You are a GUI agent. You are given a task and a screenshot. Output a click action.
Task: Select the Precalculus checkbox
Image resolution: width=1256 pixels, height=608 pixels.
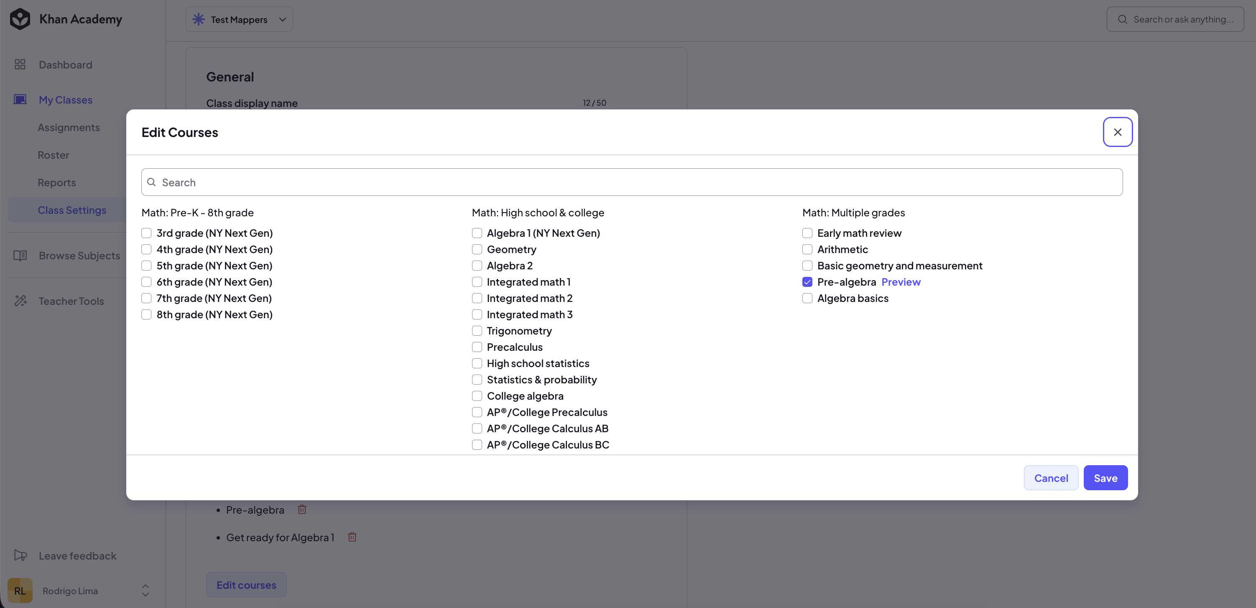[477, 347]
